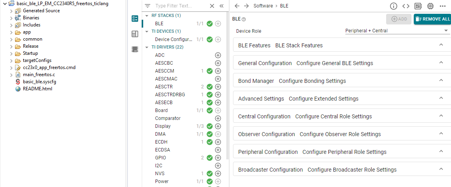Open the device chip view icon
451x187 pixels.
[430, 6]
